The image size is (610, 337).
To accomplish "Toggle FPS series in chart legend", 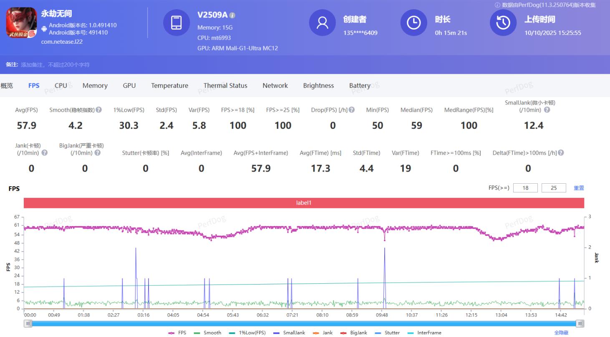I will click(178, 333).
